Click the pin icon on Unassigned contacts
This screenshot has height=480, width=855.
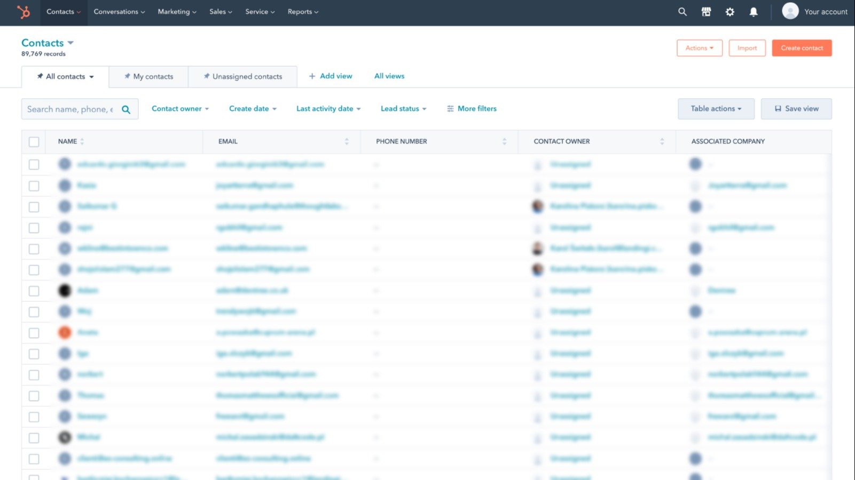(207, 76)
